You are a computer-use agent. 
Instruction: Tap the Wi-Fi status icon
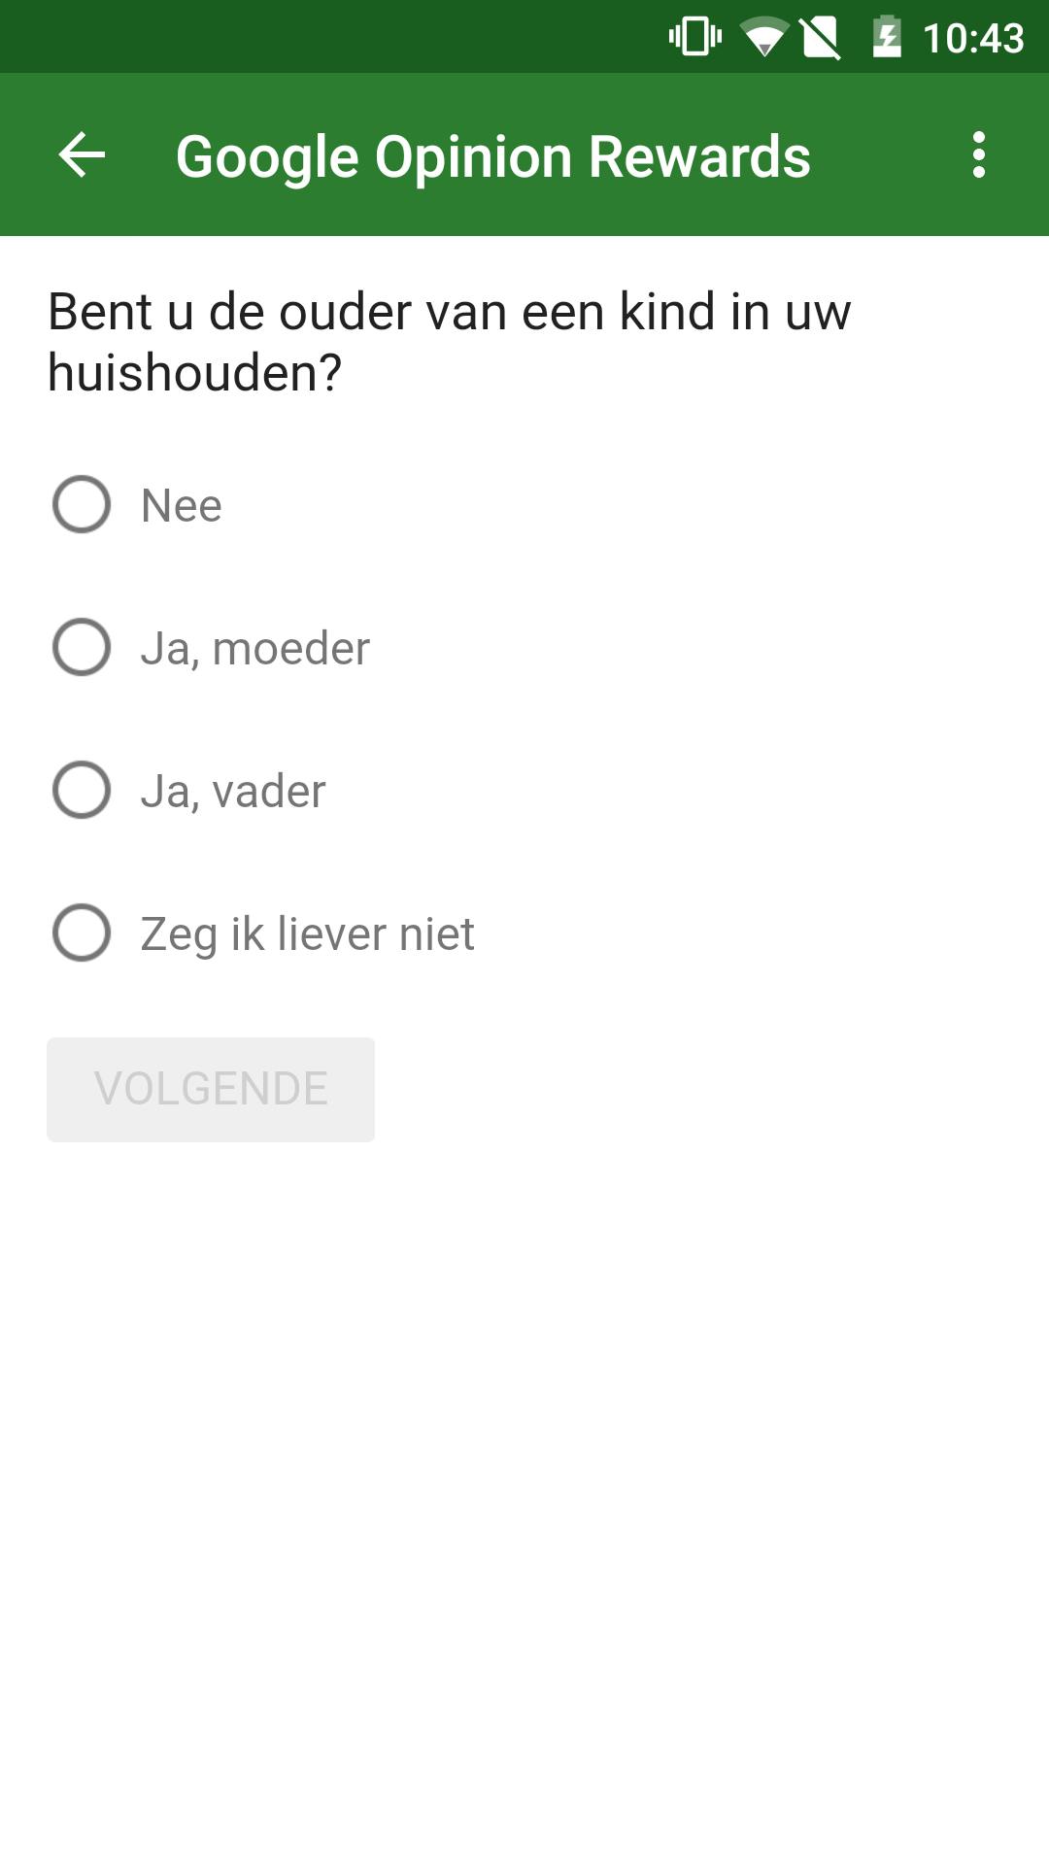764,37
